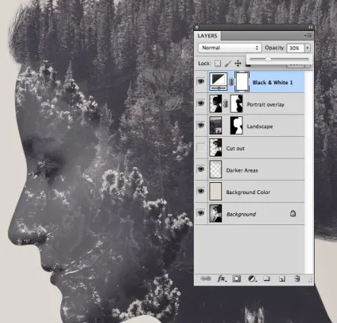Toggle lock image pixels brush icon
Viewport: 337px width, 323px height.
[227, 64]
